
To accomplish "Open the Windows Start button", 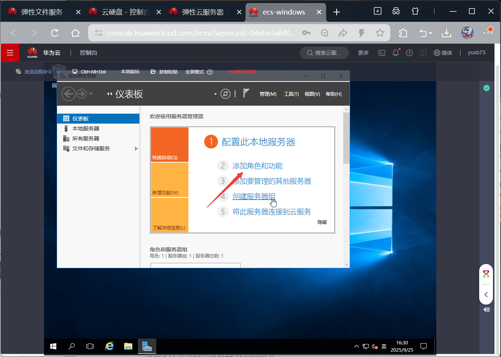I will [x=53, y=346].
